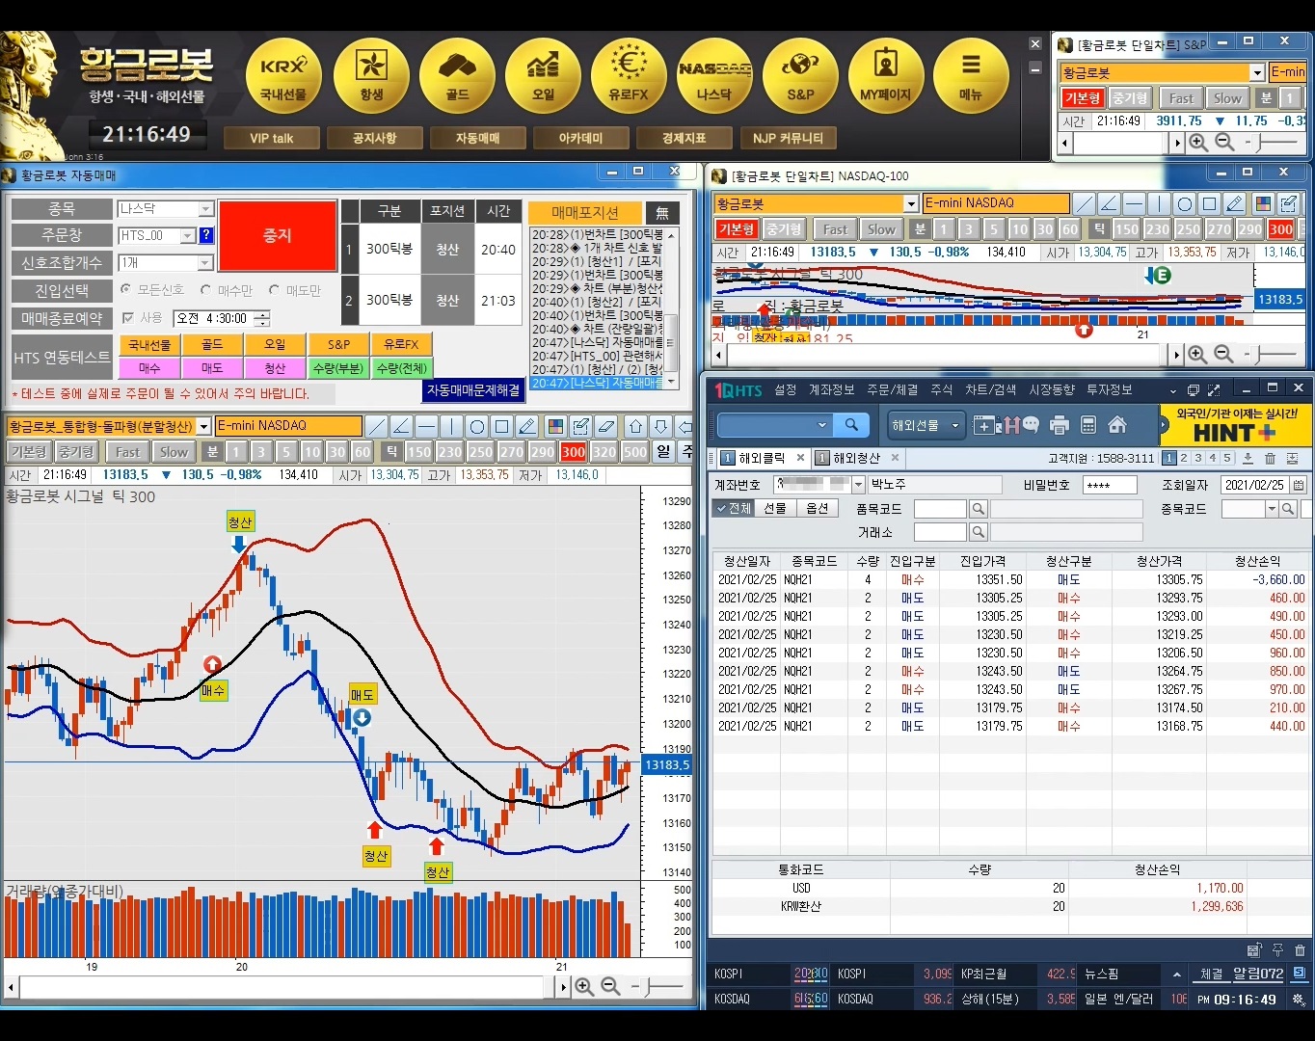
Task: Open the 유로FX euro icon
Action: pos(629,76)
